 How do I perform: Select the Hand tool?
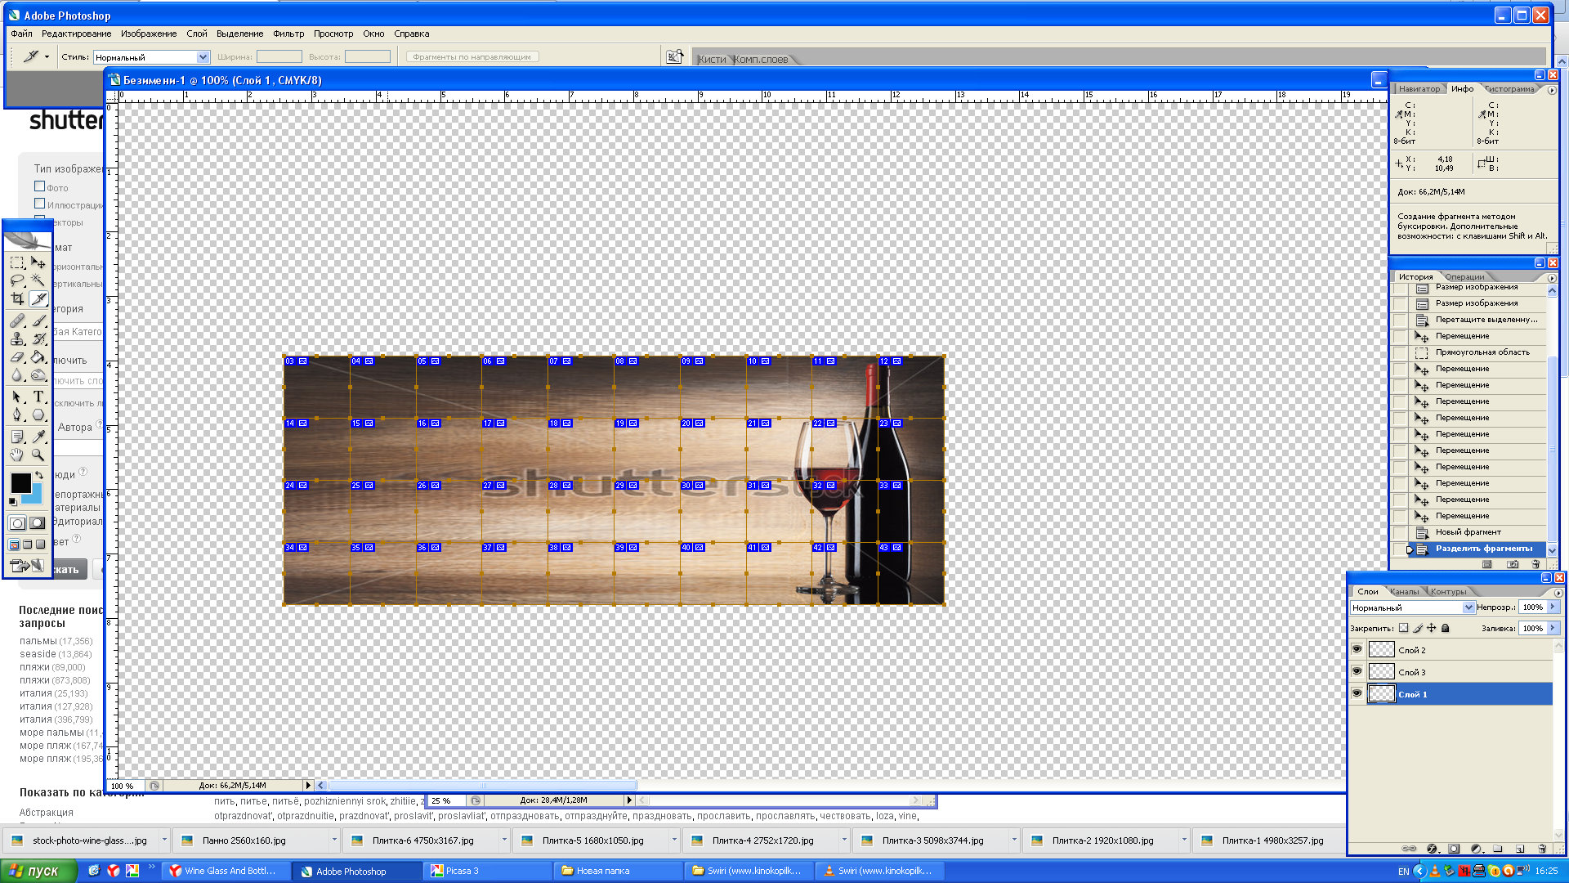coord(17,455)
